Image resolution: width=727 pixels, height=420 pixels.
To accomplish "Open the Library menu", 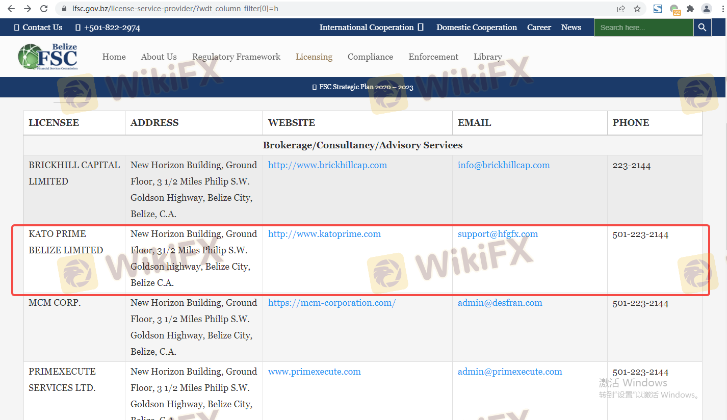I will click(488, 57).
